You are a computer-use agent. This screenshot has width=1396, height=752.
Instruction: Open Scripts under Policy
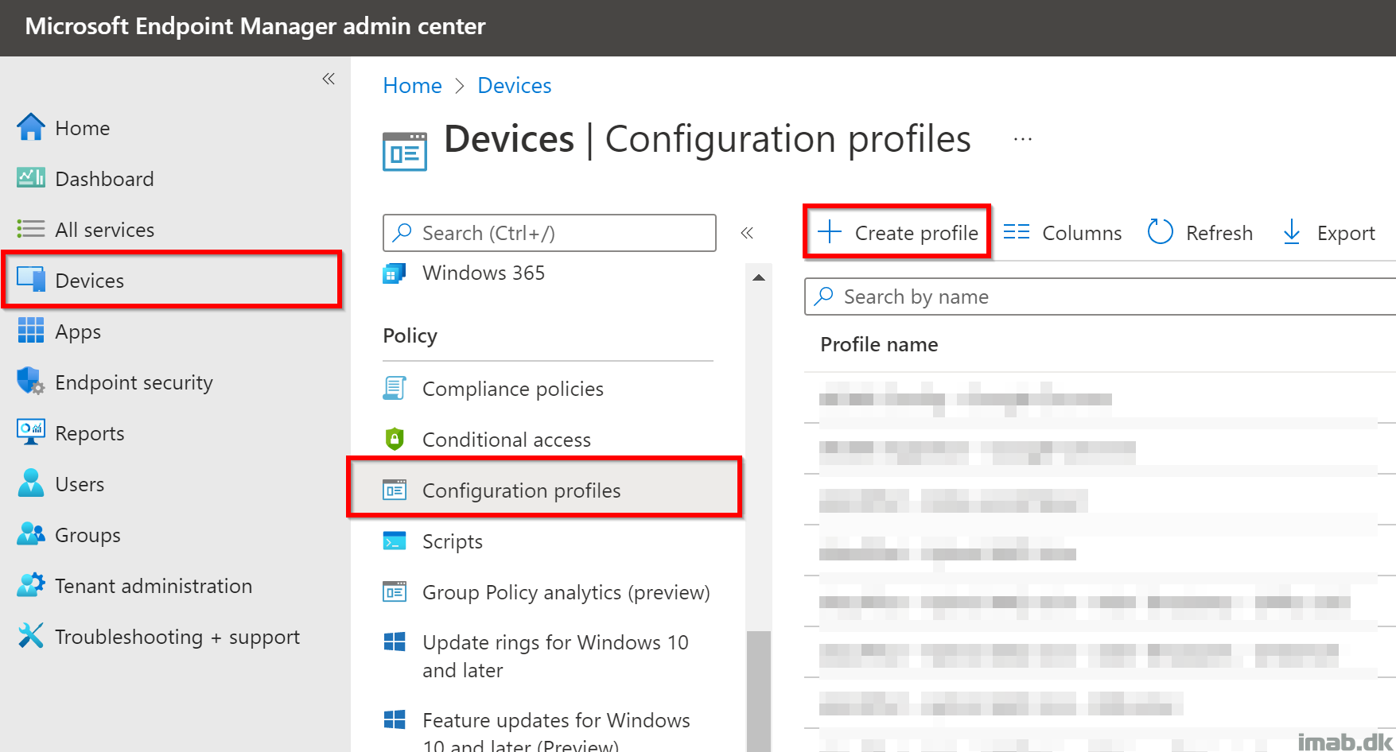point(453,541)
